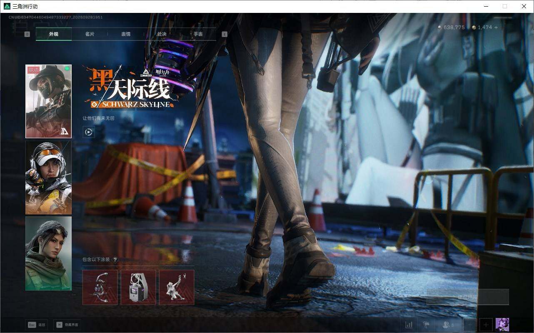
Task: View the device box skin item
Action: click(138, 287)
